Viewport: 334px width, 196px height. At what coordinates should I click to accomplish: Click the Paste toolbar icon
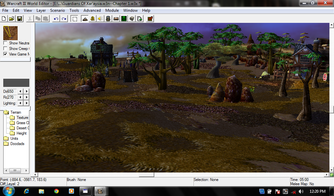pyautogui.click(x=46, y=19)
